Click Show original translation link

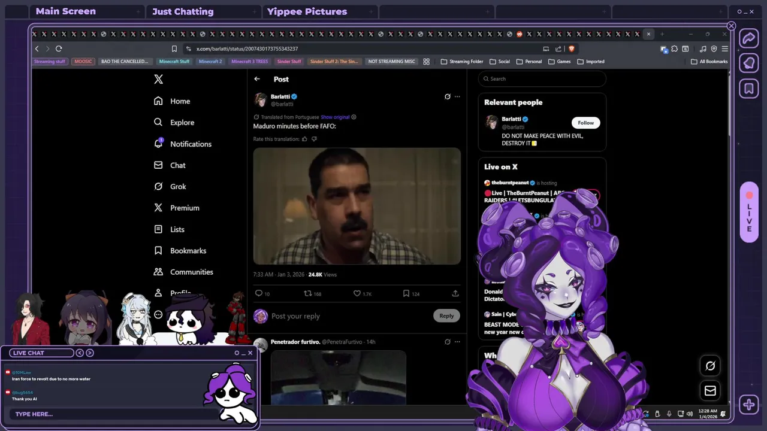pyautogui.click(x=335, y=117)
